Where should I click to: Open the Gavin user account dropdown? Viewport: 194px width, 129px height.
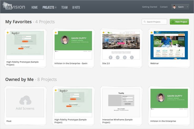click(x=187, y=7)
